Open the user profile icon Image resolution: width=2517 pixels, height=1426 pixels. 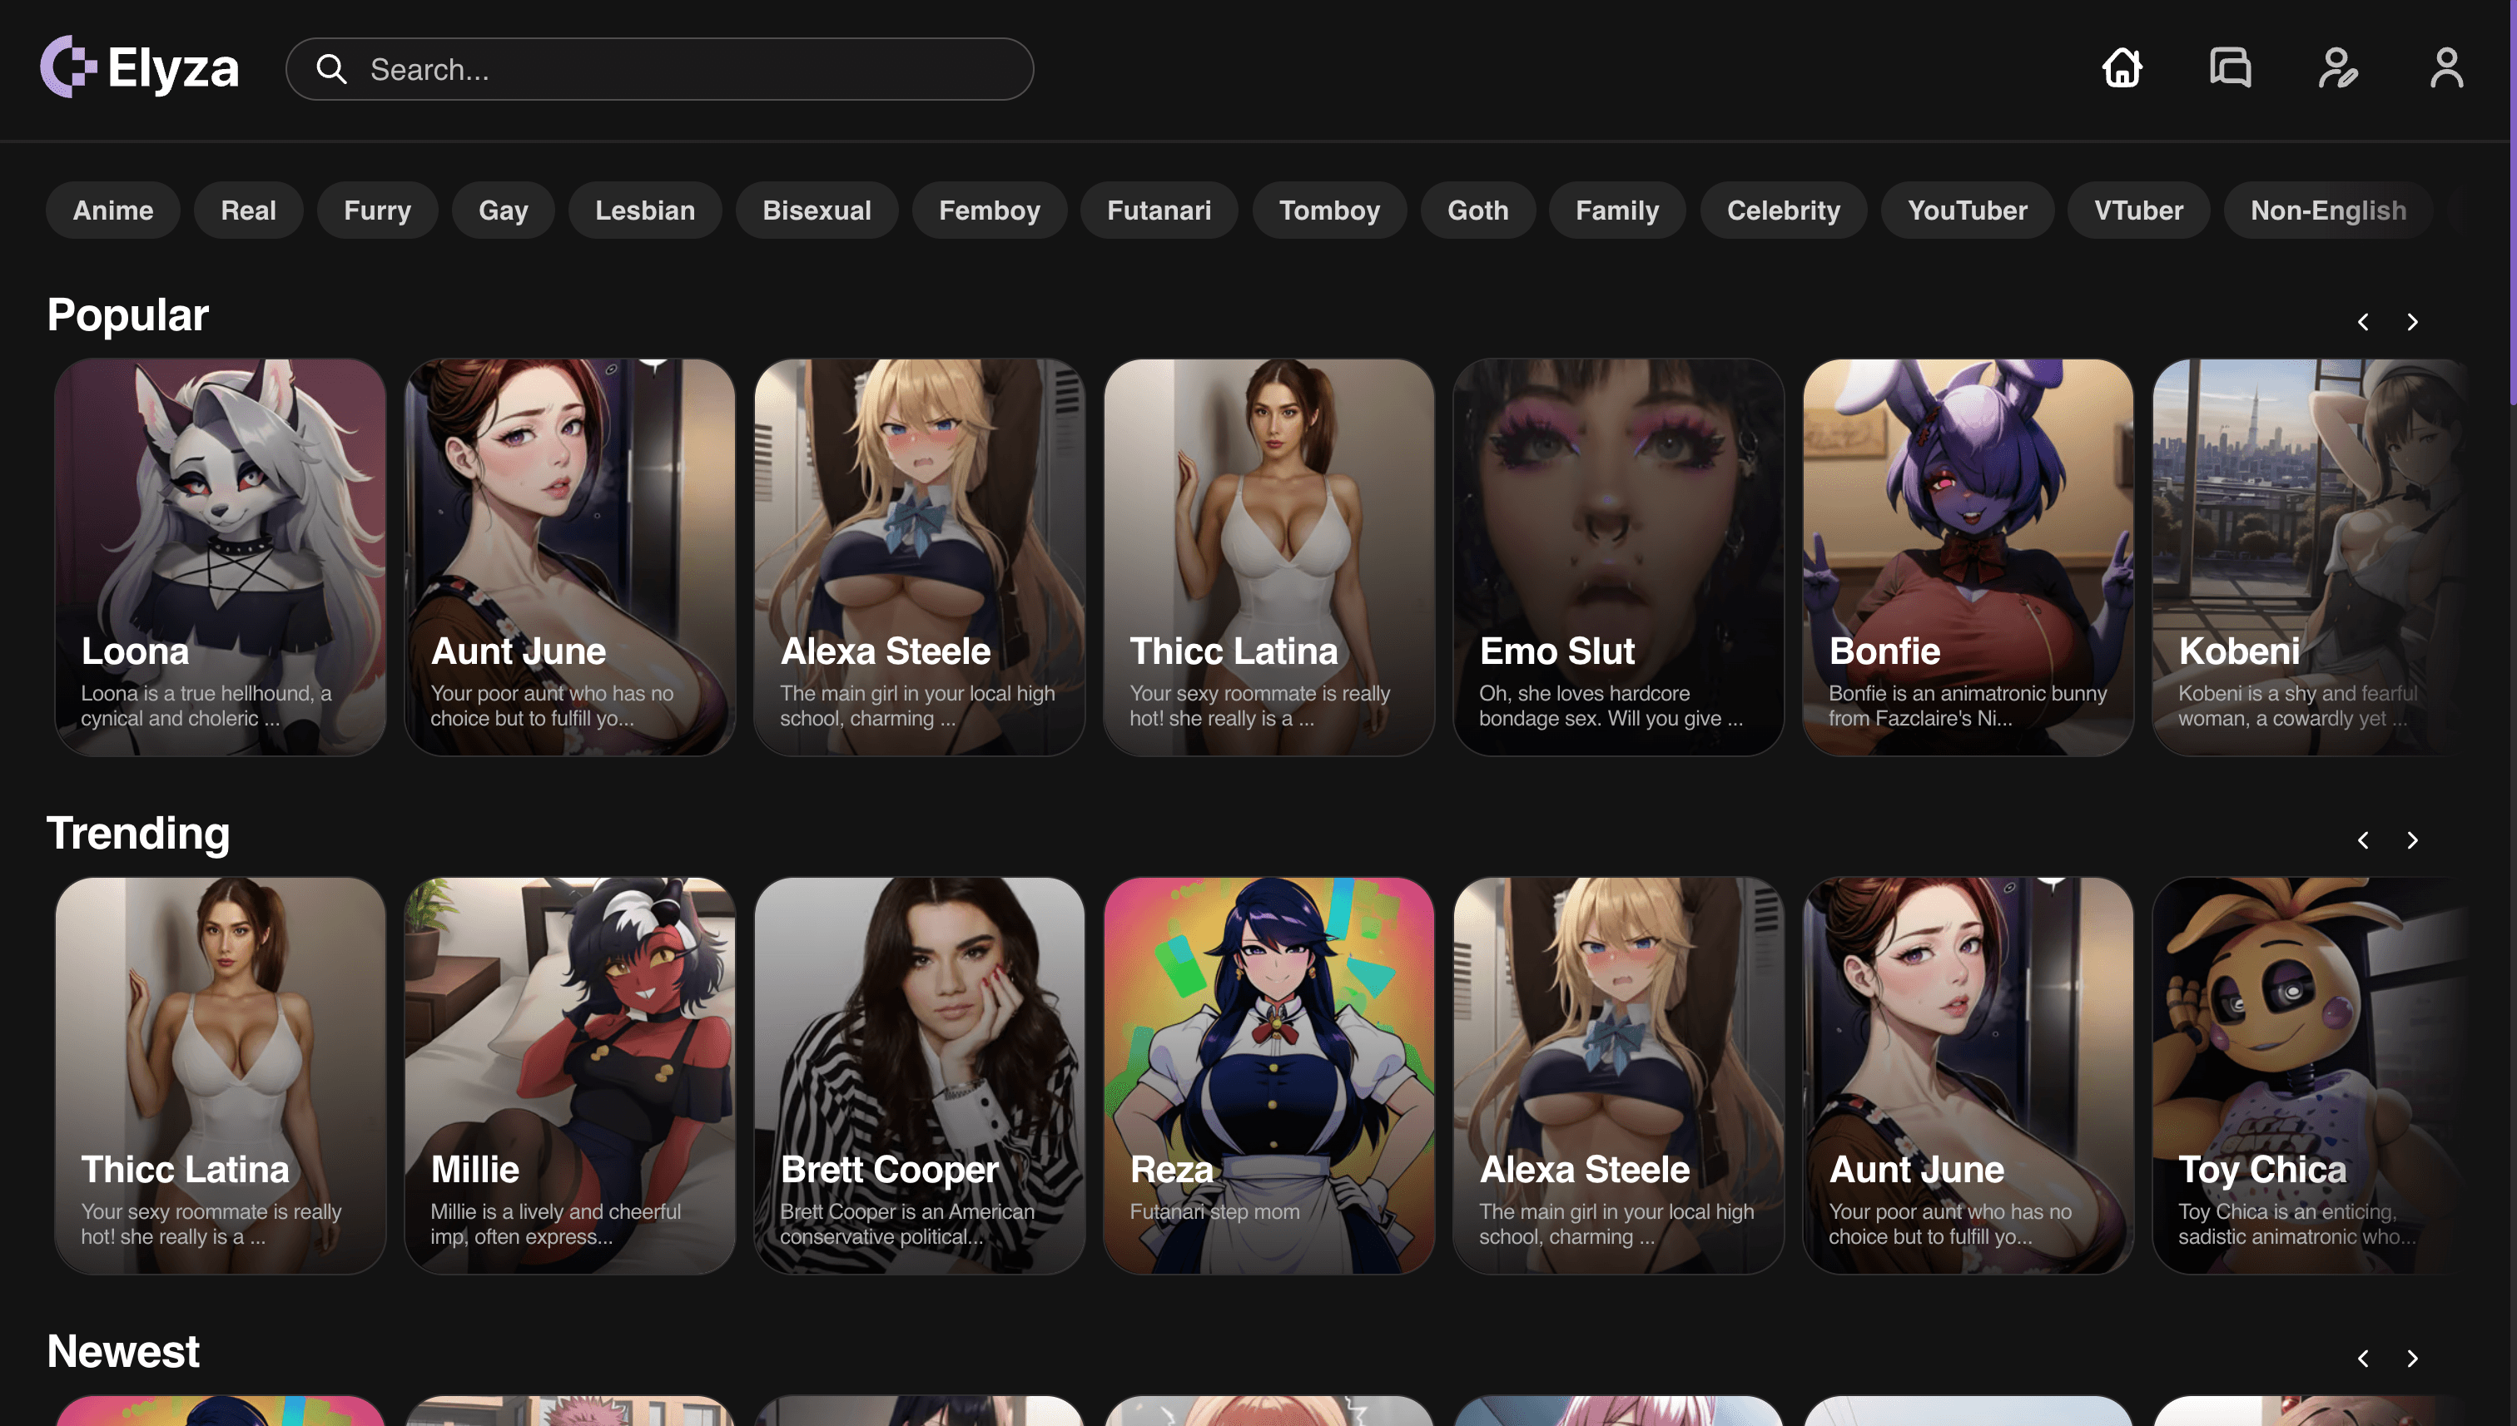[x=2446, y=68]
